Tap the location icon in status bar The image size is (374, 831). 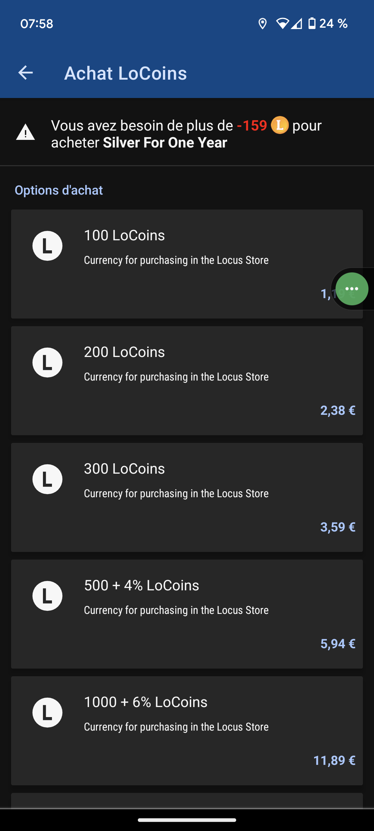(262, 24)
